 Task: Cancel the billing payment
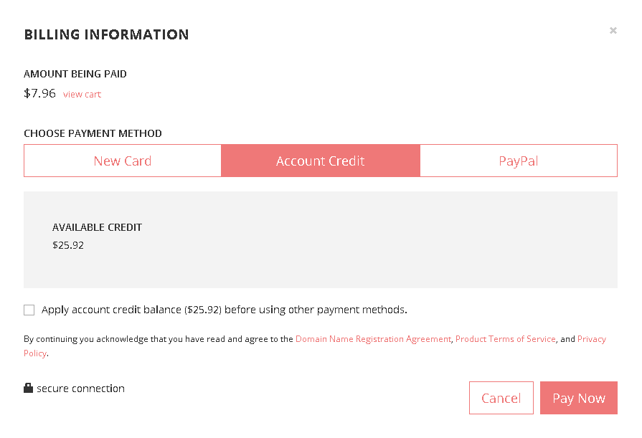501,398
